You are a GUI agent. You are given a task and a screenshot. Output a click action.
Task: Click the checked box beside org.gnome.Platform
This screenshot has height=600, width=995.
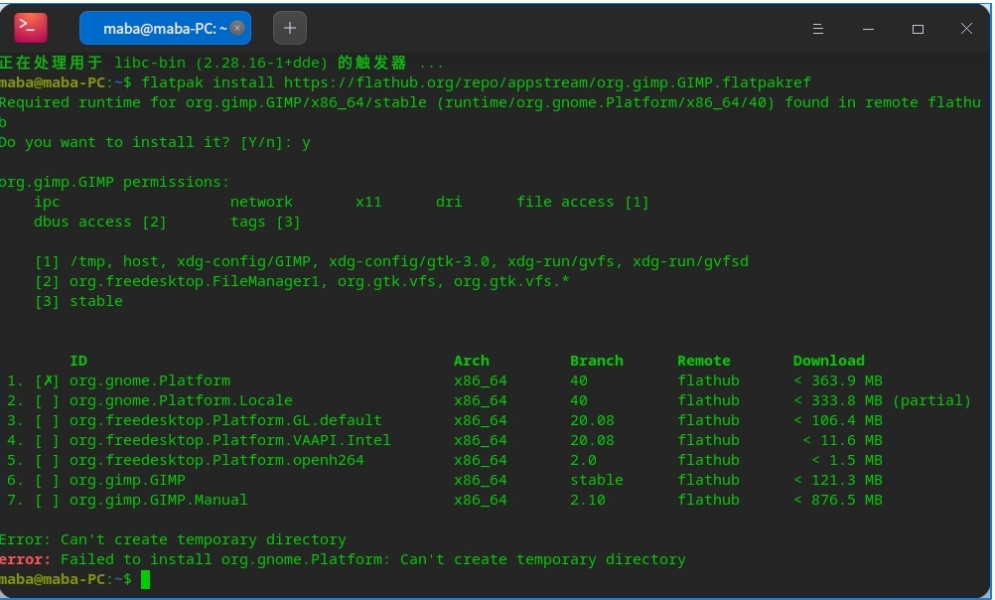point(47,380)
